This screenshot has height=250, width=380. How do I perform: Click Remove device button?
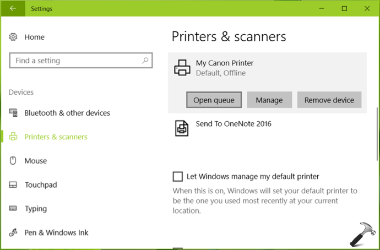pyautogui.click(x=329, y=100)
